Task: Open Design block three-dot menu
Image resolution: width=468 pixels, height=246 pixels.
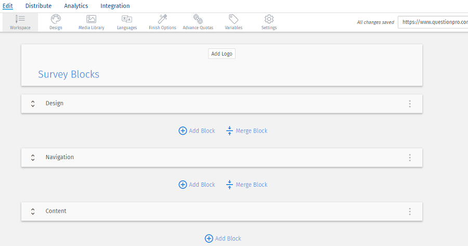Action: (410, 103)
